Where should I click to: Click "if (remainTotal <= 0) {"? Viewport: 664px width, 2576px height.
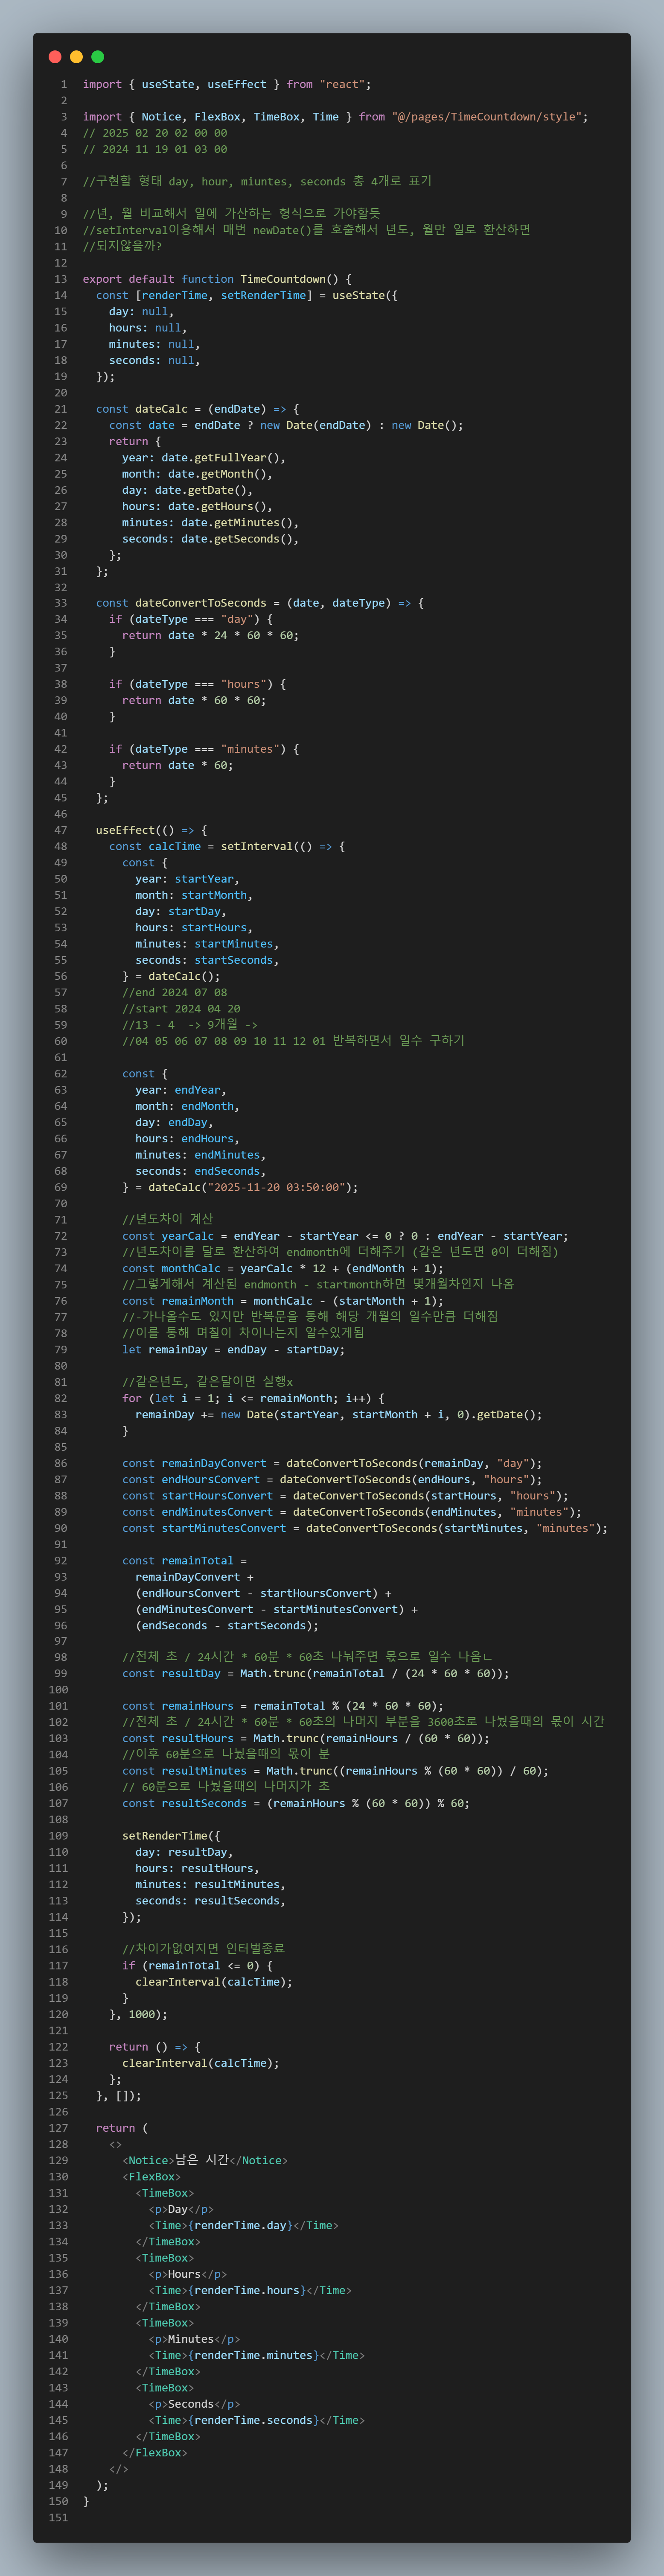pos(197,1966)
